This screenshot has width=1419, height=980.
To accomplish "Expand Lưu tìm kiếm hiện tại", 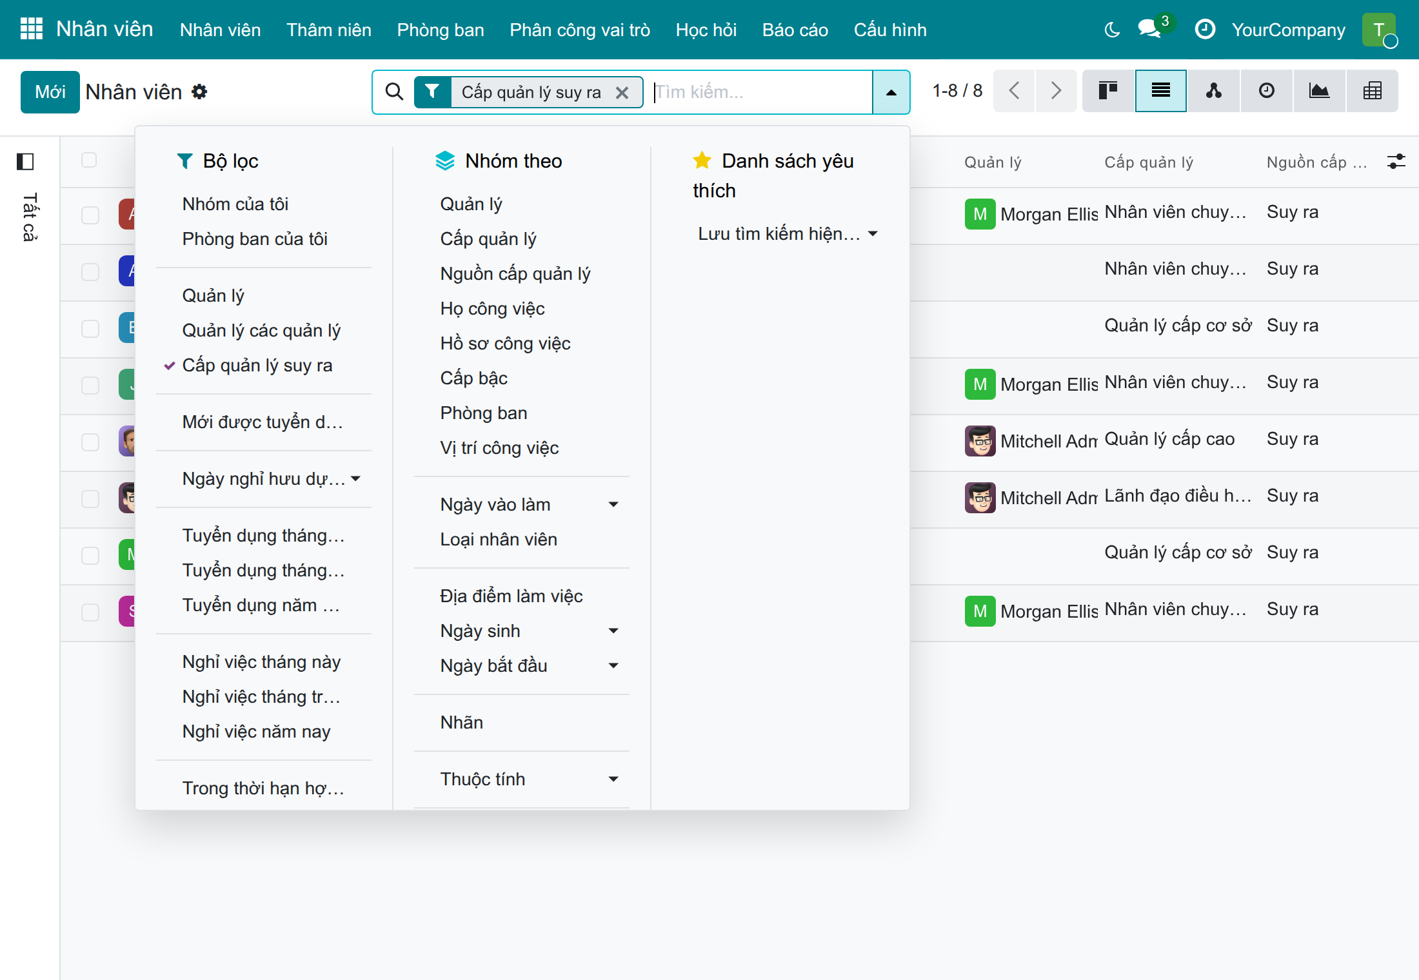I will point(787,234).
